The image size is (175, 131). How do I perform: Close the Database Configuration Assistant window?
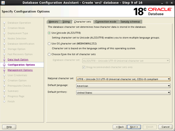[x=172, y=3]
